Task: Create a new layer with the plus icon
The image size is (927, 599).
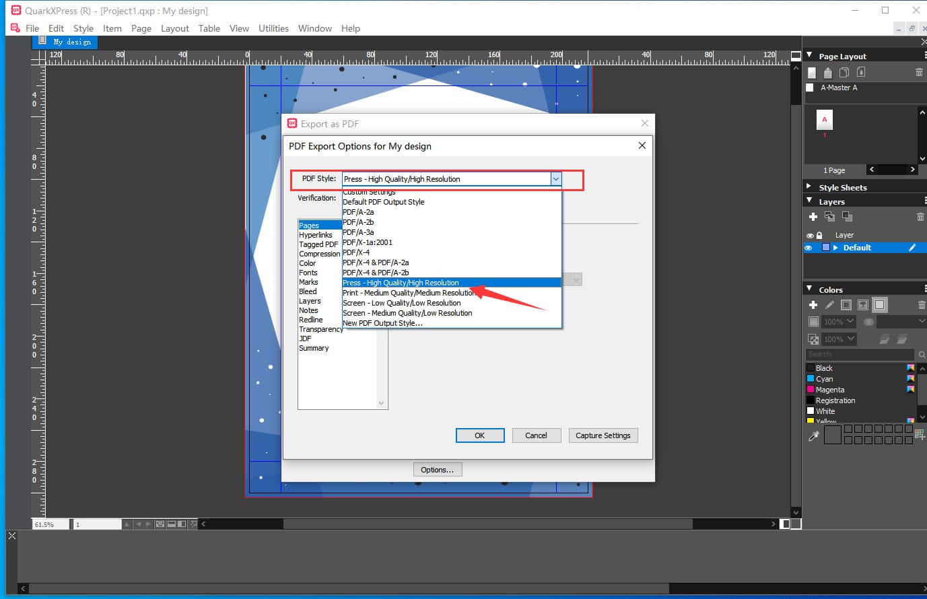Action: click(x=813, y=217)
